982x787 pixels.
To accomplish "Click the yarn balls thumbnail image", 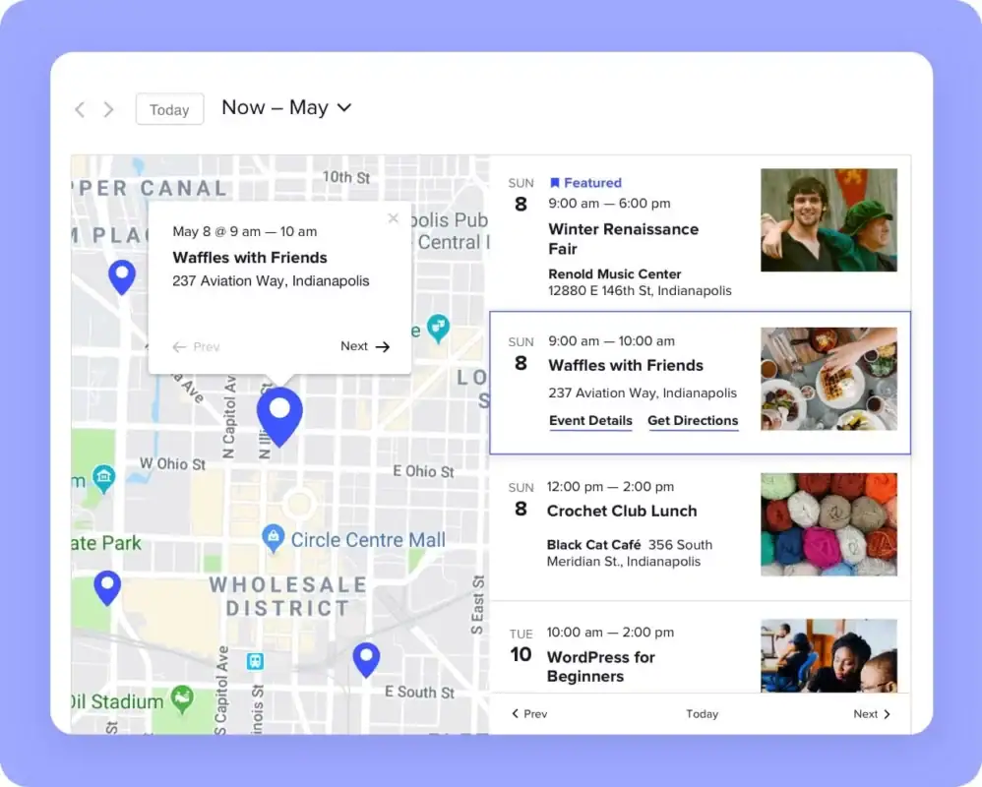I will pyautogui.click(x=829, y=524).
